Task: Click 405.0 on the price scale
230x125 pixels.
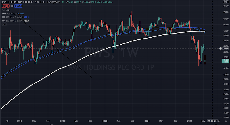Action: coord(226,52)
